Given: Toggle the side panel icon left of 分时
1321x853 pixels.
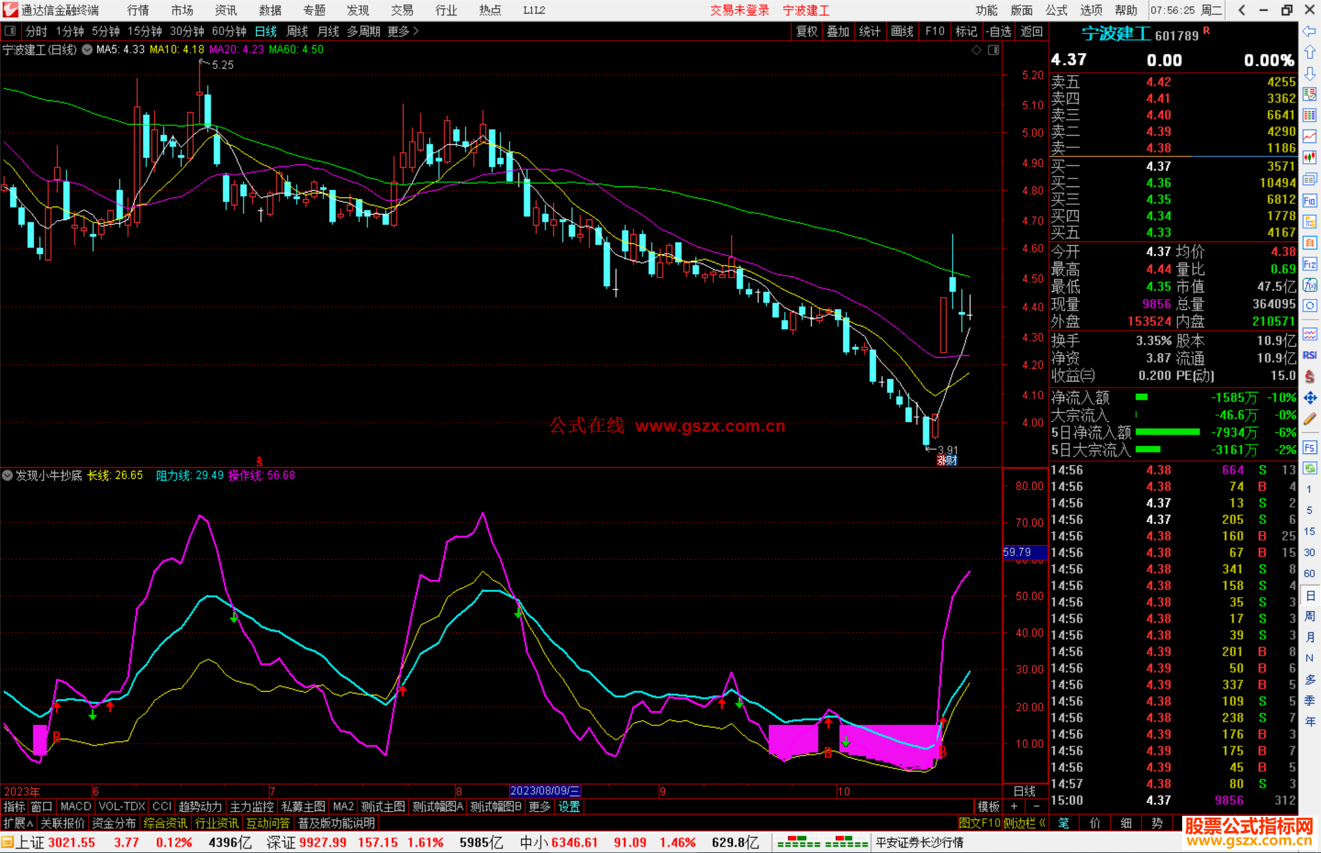Looking at the screenshot, I should pyautogui.click(x=10, y=31).
